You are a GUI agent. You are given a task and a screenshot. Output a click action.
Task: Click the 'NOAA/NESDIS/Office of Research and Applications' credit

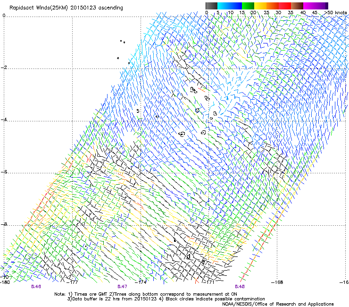278,304
